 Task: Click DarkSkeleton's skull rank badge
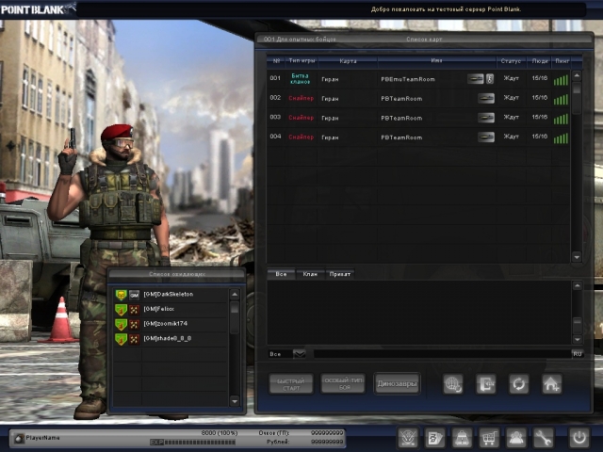click(x=121, y=295)
